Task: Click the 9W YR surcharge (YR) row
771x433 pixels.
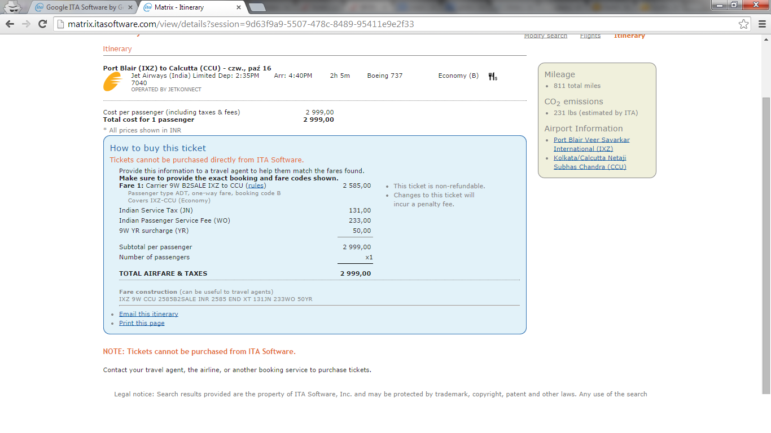Action: (x=245, y=231)
